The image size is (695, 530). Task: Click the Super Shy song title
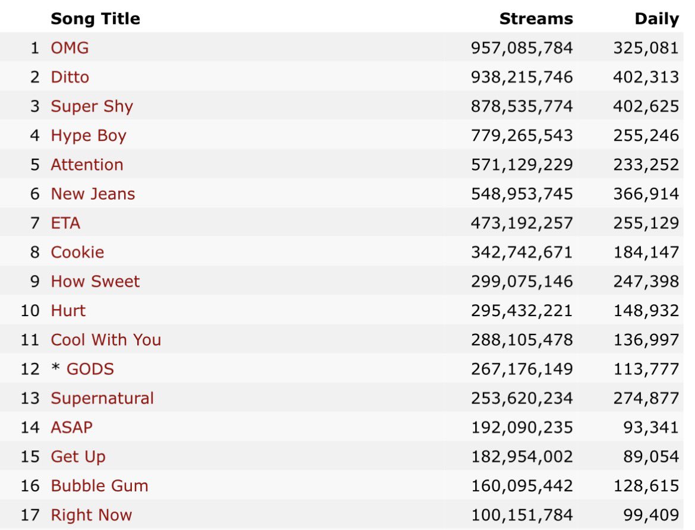pyautogui.click(x=91, y=106)
